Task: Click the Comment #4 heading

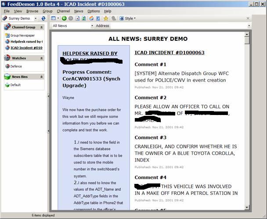Action: tap(150, 177)
